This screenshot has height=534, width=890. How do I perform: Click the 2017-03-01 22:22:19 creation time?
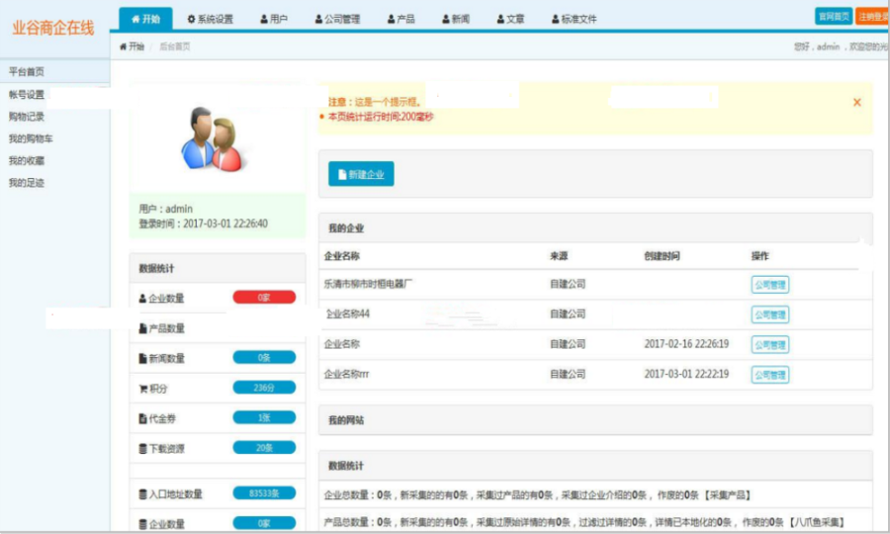click(686, 374)
